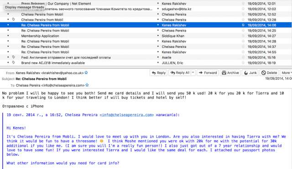Image resolution: width=292 pixels, height=169 pixels.
Task: Click paperclip icon on Fwd message row
Action: (x=13, y=57)
